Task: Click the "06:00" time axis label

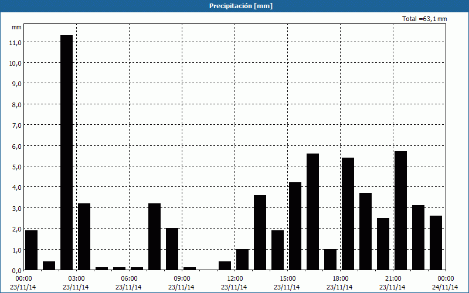Action: [129, 279]
